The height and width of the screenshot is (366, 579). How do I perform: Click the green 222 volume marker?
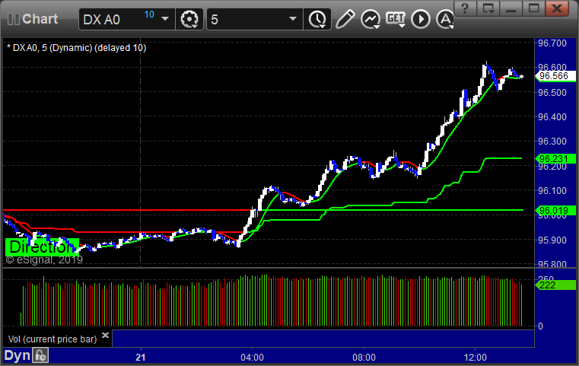click(x=555, y=285)
